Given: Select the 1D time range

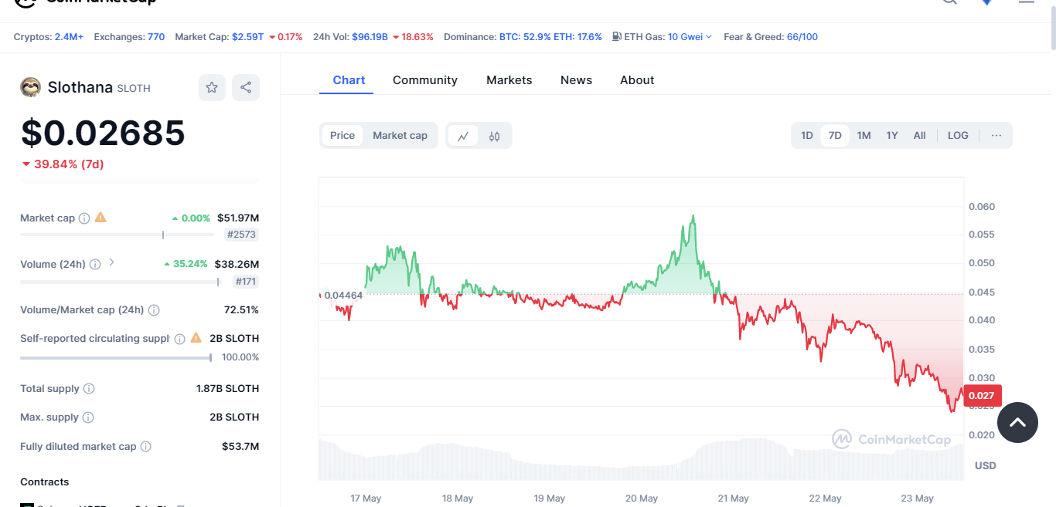Looking at the screenshot, I should tap(806, 135).
